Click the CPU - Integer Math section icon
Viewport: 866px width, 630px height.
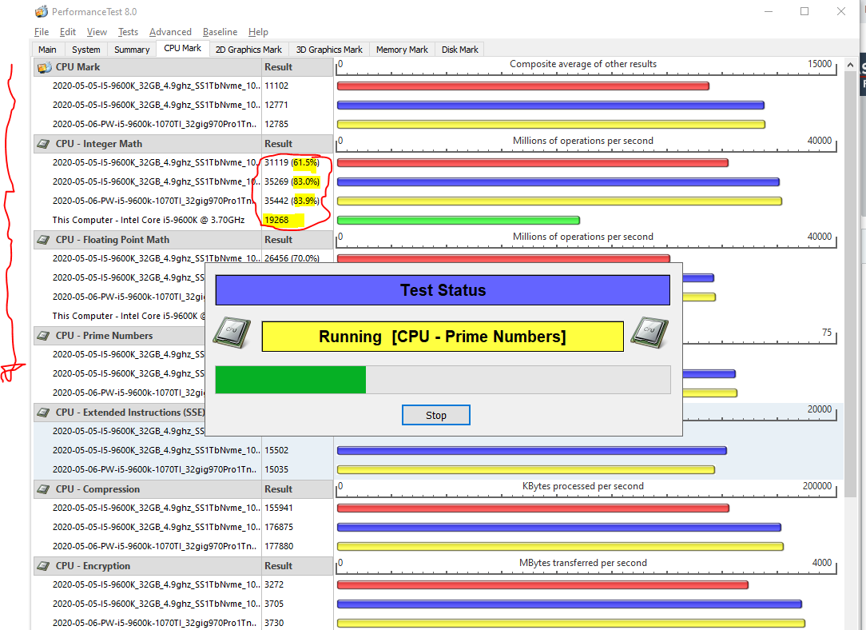(43, 144)
